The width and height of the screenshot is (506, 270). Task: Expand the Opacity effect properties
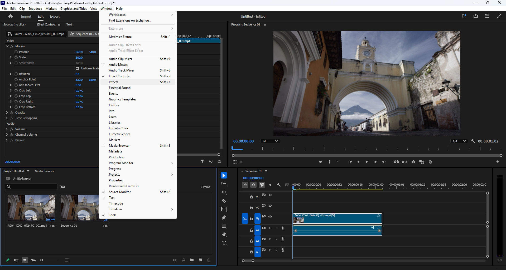click(7, 113)
